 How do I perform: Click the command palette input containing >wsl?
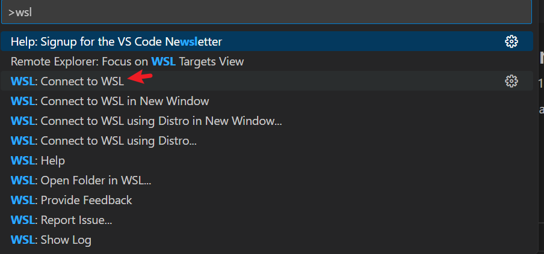pyautogui.click(x=267, y=13)
